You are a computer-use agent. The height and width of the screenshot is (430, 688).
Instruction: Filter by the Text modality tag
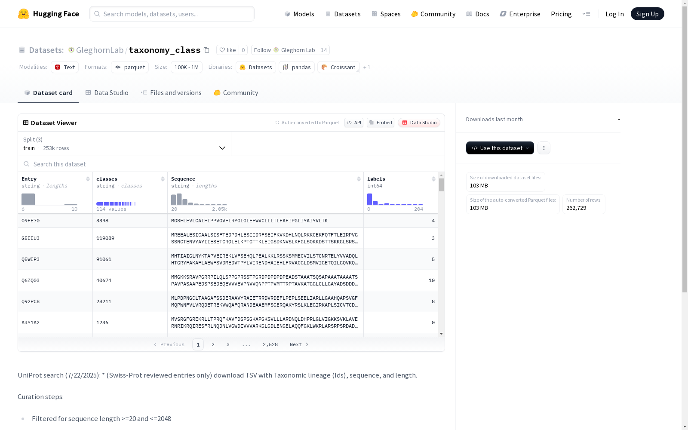point(65,67)
